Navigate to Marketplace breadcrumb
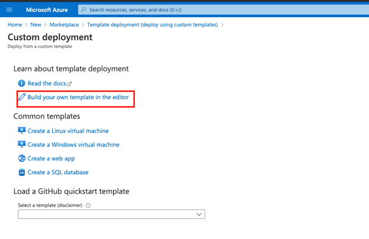Image resolution: width=369 pixels, height=239 pixels. (64, 25)
